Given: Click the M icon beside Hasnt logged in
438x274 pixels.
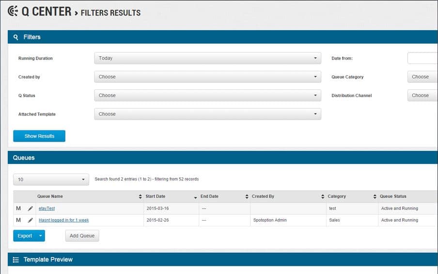Looking at the screenshot, I should 18,220.
